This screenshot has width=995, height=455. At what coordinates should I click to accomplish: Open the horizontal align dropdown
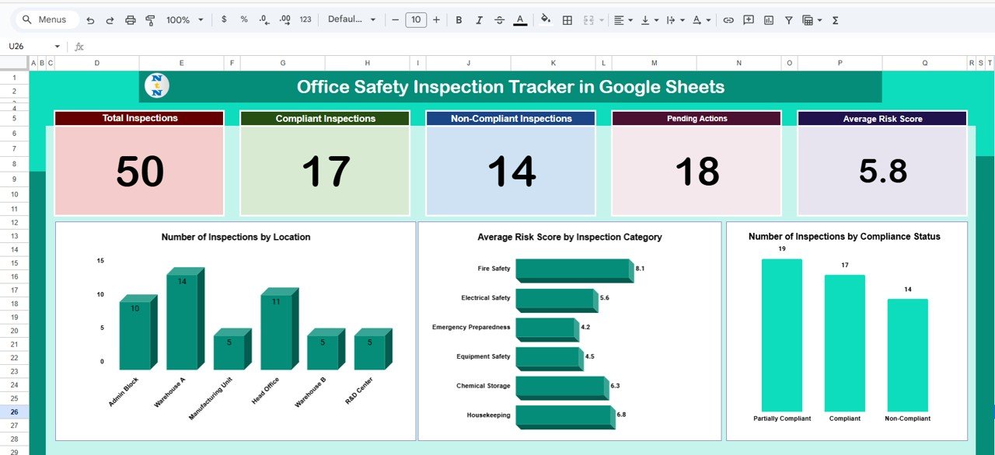(620, 19)
